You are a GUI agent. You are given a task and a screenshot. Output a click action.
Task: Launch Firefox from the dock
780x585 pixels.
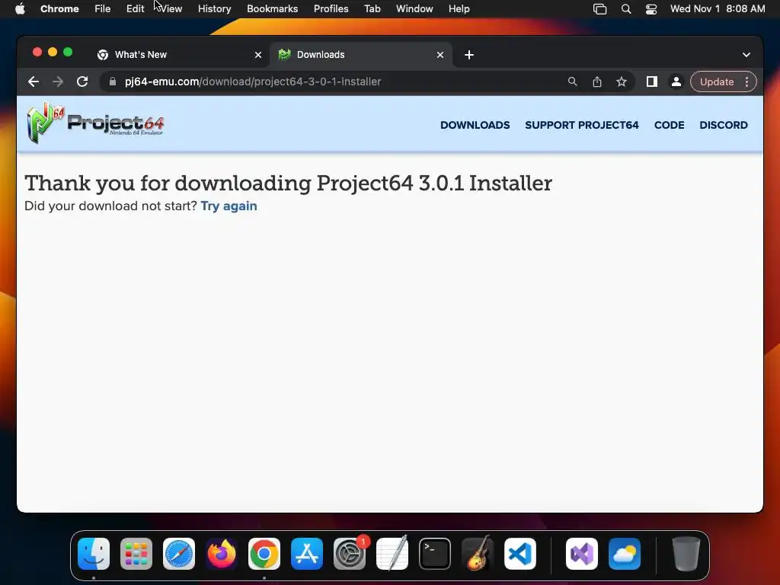[x=222, y=554]
